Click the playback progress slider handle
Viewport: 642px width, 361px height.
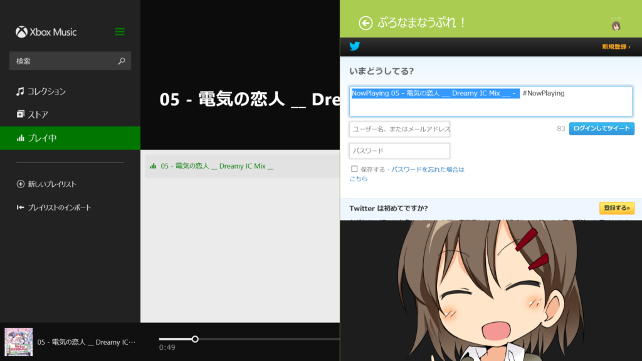coord(195,339)
